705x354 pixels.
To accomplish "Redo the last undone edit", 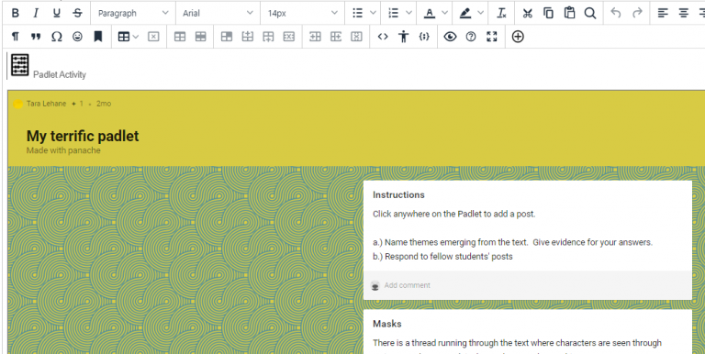I will 637,13.
